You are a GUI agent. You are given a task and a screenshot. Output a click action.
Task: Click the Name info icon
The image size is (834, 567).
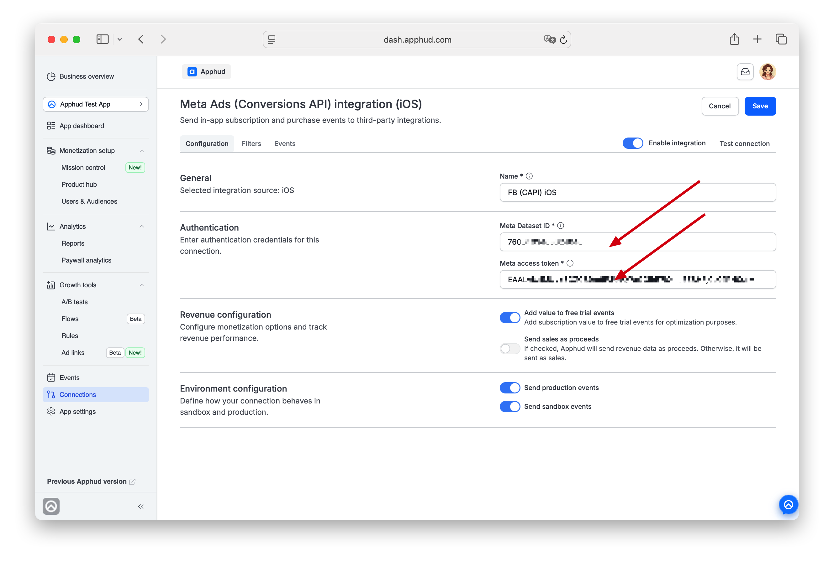[529, 176]
